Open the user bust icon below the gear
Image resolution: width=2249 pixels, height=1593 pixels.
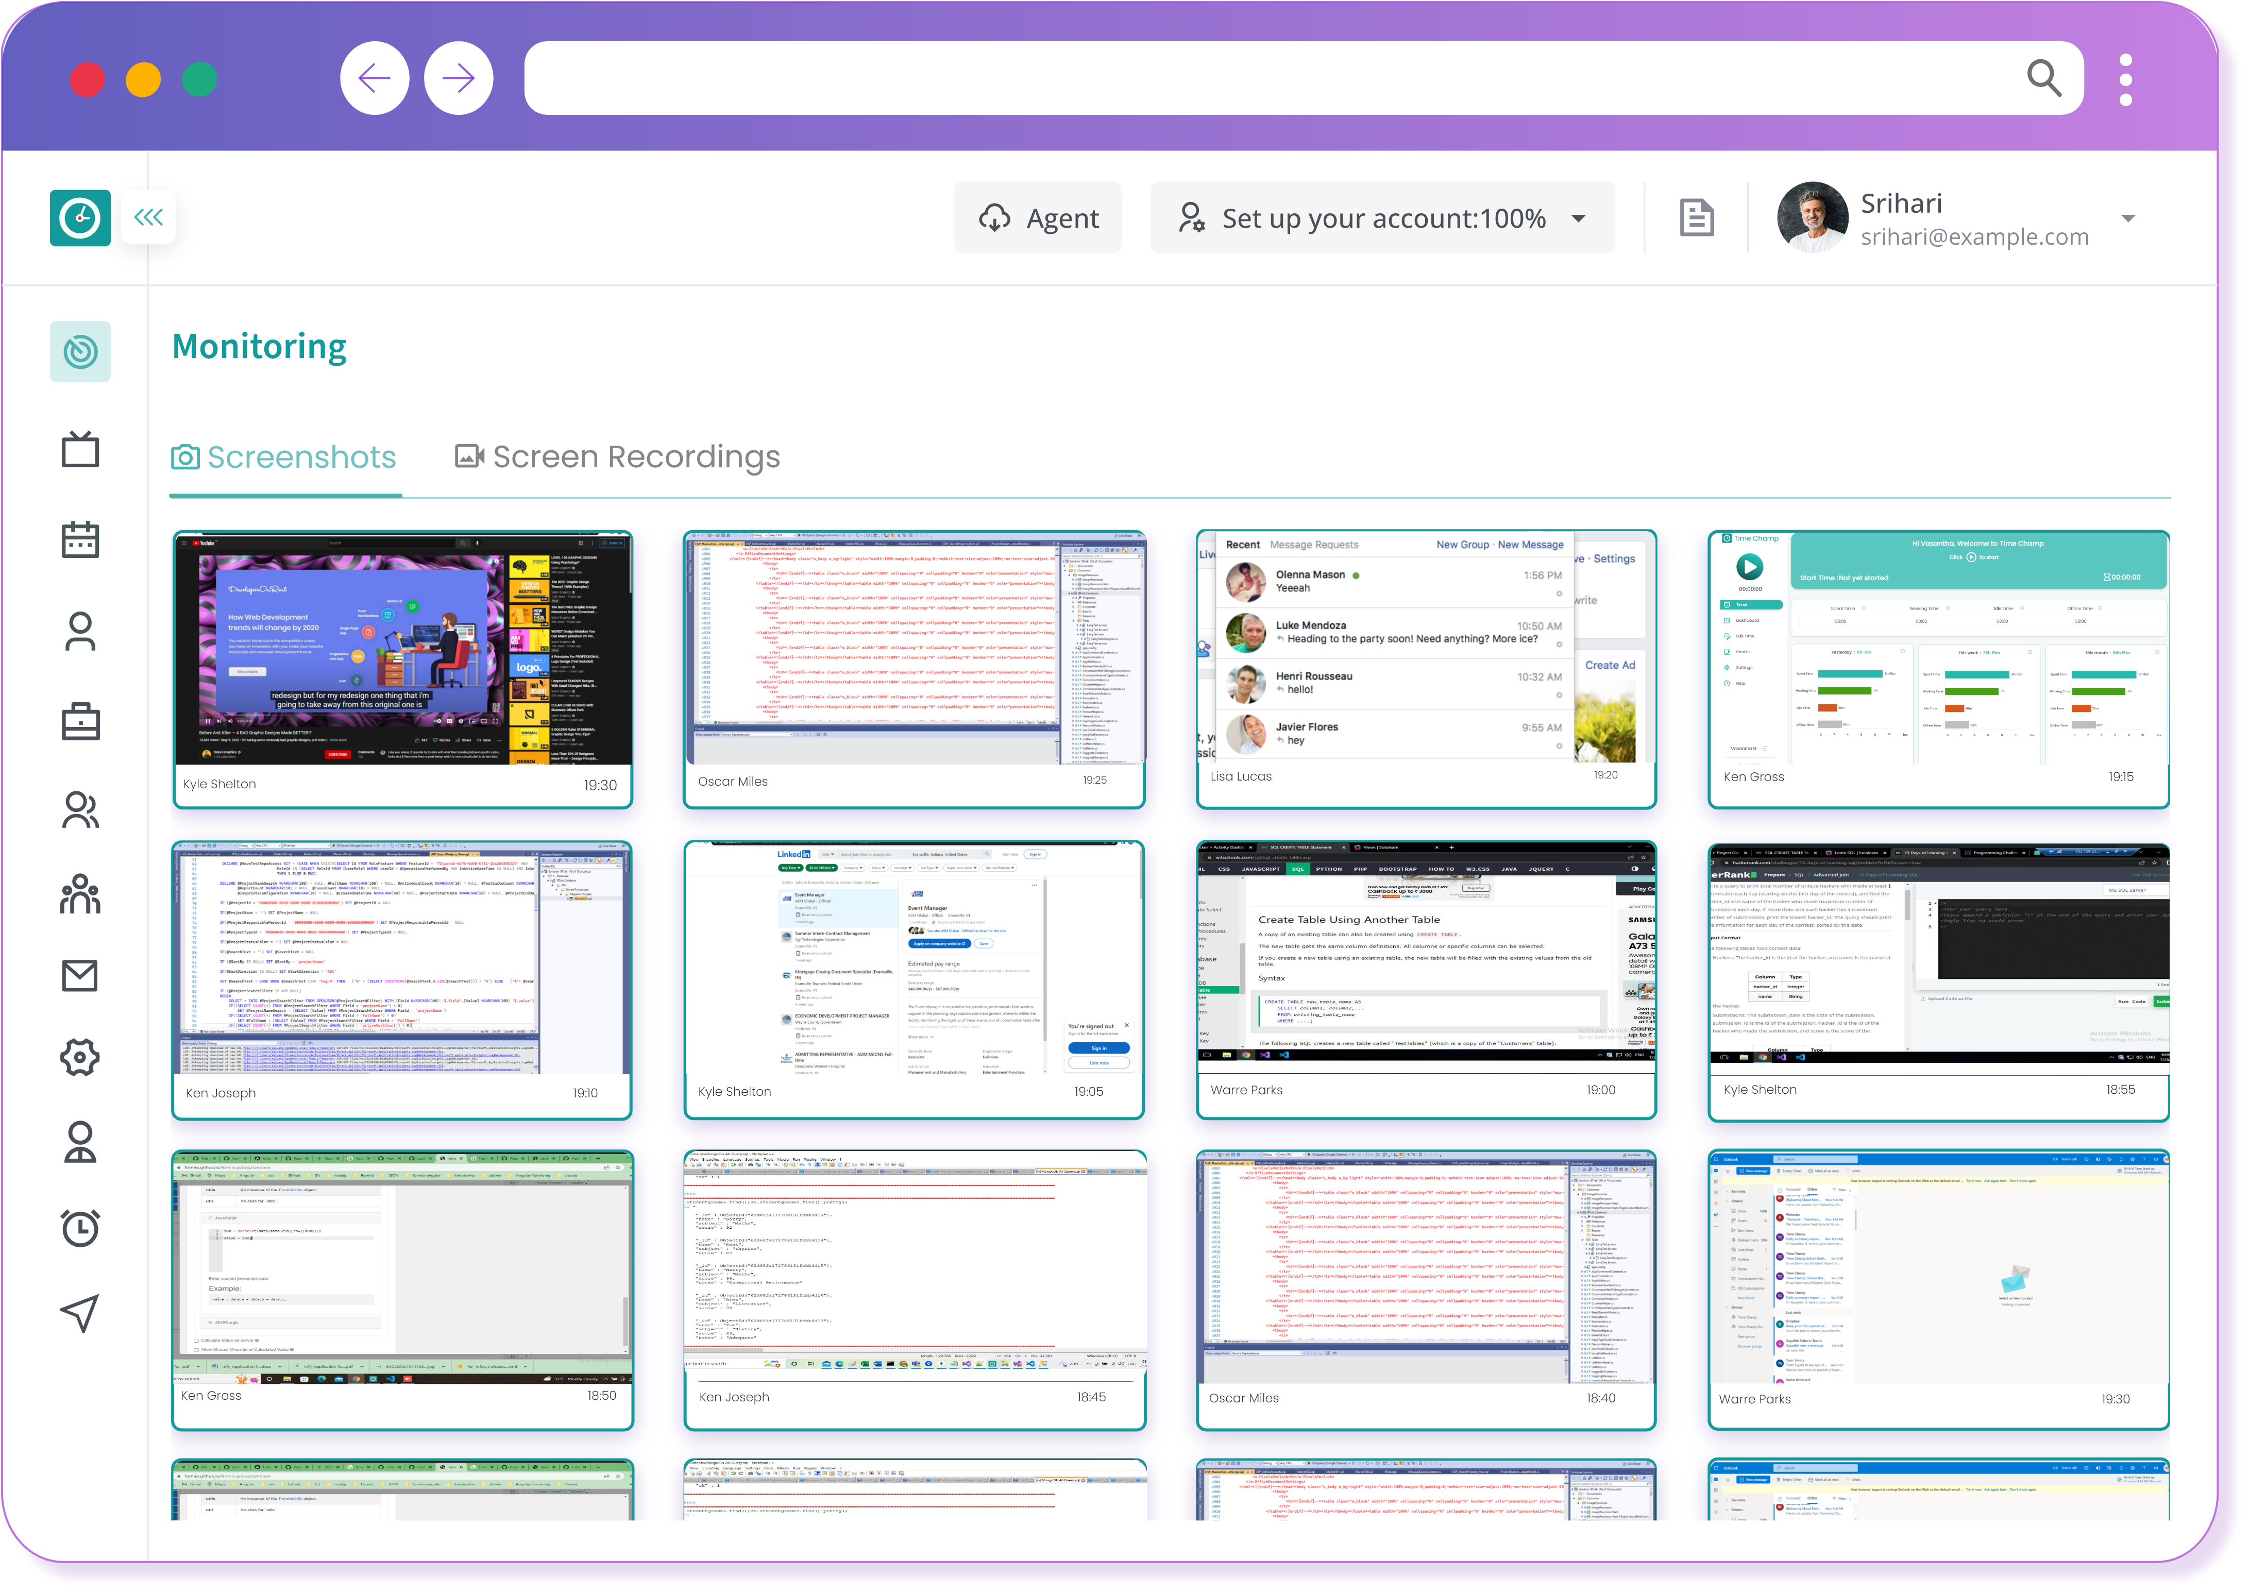click(80, 1142)
